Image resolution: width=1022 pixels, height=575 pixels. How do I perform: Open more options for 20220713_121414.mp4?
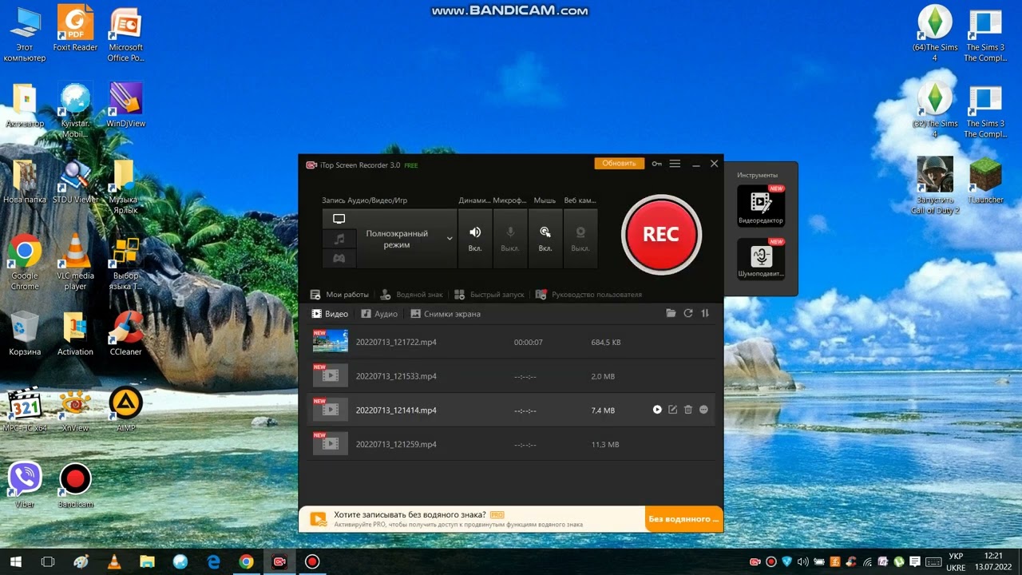(703, 410)
